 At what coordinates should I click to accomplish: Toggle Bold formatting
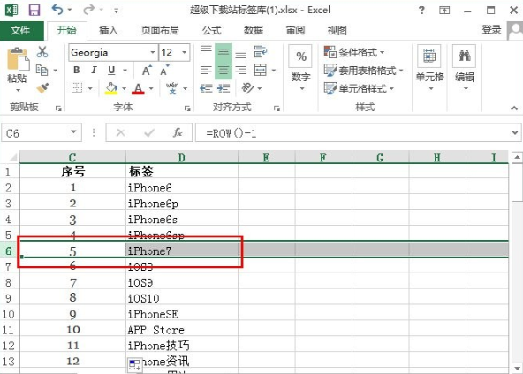77,70
